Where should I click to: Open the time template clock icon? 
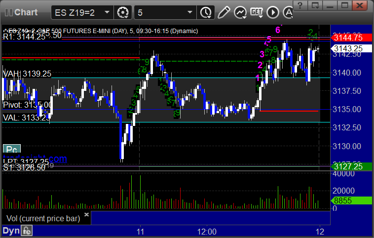coord(206,12)
